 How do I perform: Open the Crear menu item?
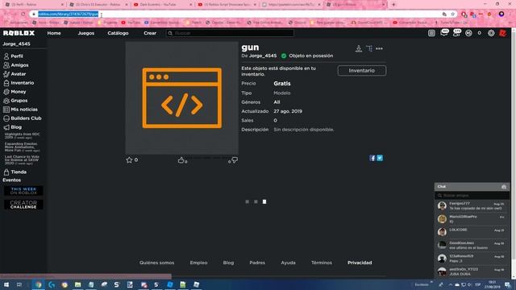click(150, 33)
